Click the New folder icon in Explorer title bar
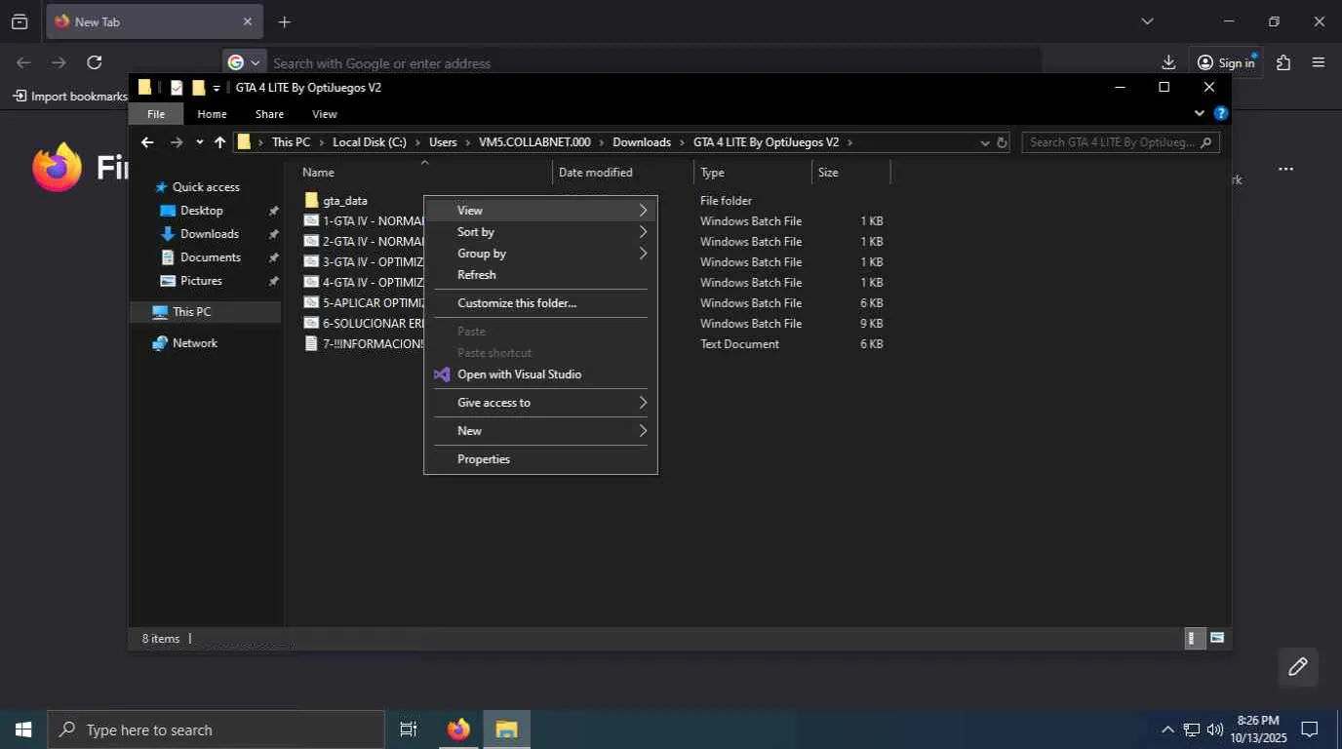Screen dimensions: 1342x749 click(199, 88)
